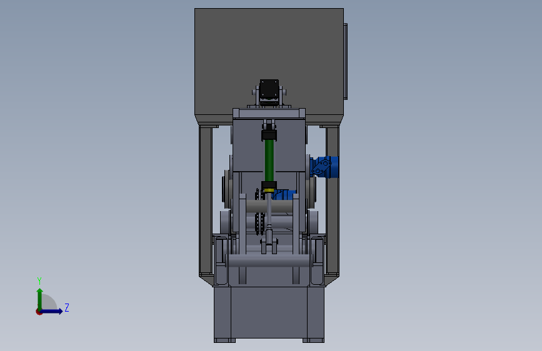The width and height of the screenshot is (542, 351).
Task: Select the blue motor on the right side
Action: coord(324,167)
